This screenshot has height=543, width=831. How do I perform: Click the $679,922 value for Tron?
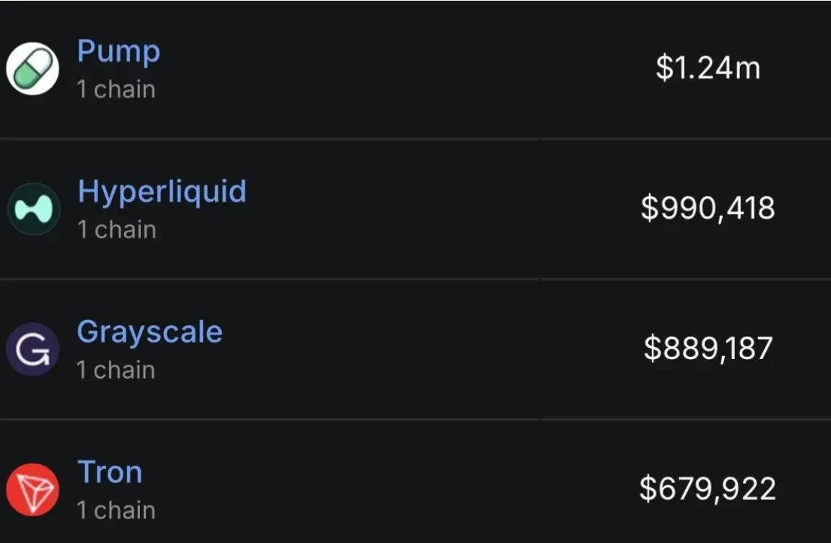pyautogui.click(x=708, y=489)
